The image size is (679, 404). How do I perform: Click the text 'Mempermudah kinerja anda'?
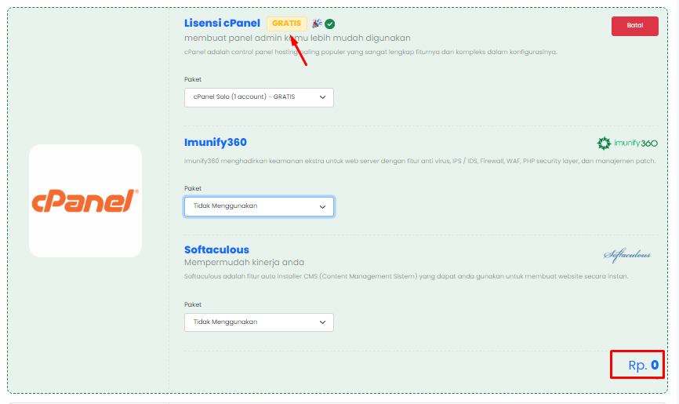[244, 262]
